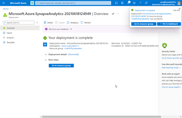Click the Refresh toolbar button

pyautogui.click(x=86, y=23)
